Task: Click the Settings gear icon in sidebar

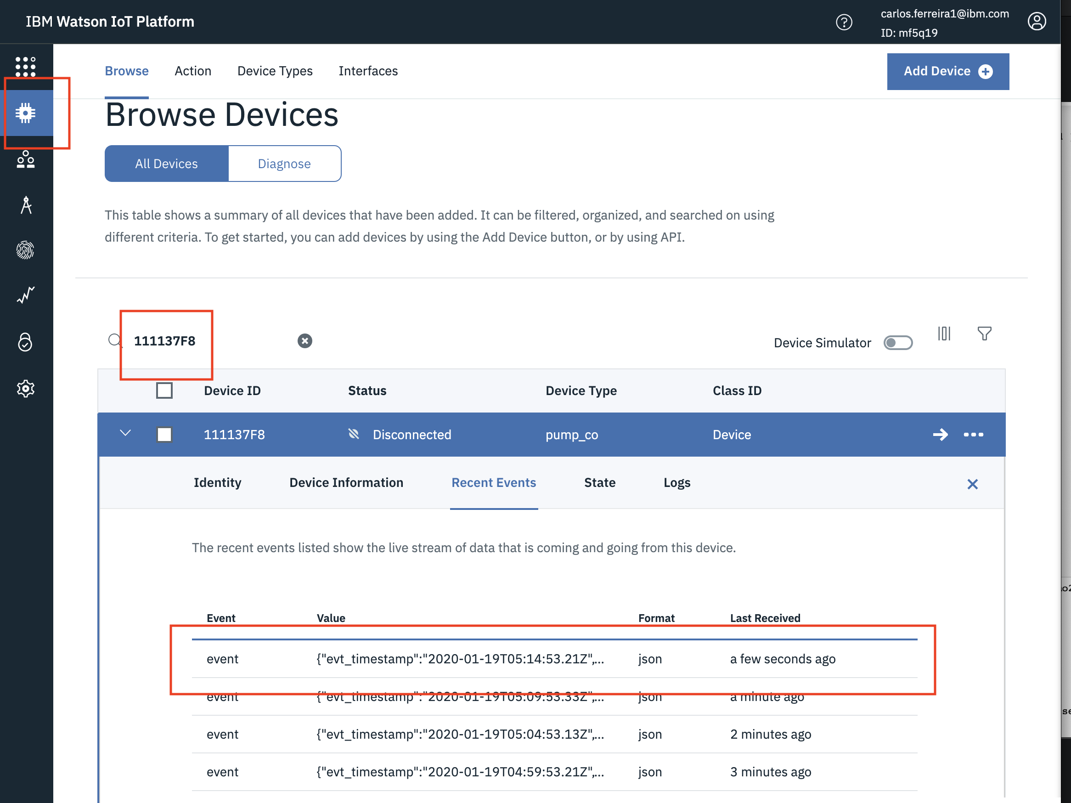Action: coord(25,388)
